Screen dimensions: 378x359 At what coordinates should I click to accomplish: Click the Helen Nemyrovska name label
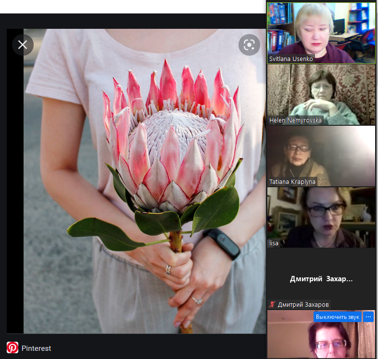[x=295, y=120]
